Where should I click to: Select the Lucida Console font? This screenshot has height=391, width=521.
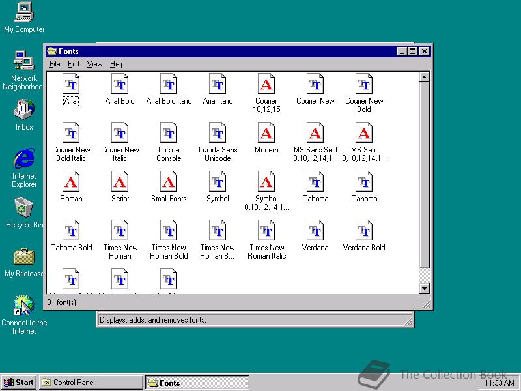(169, 133)
